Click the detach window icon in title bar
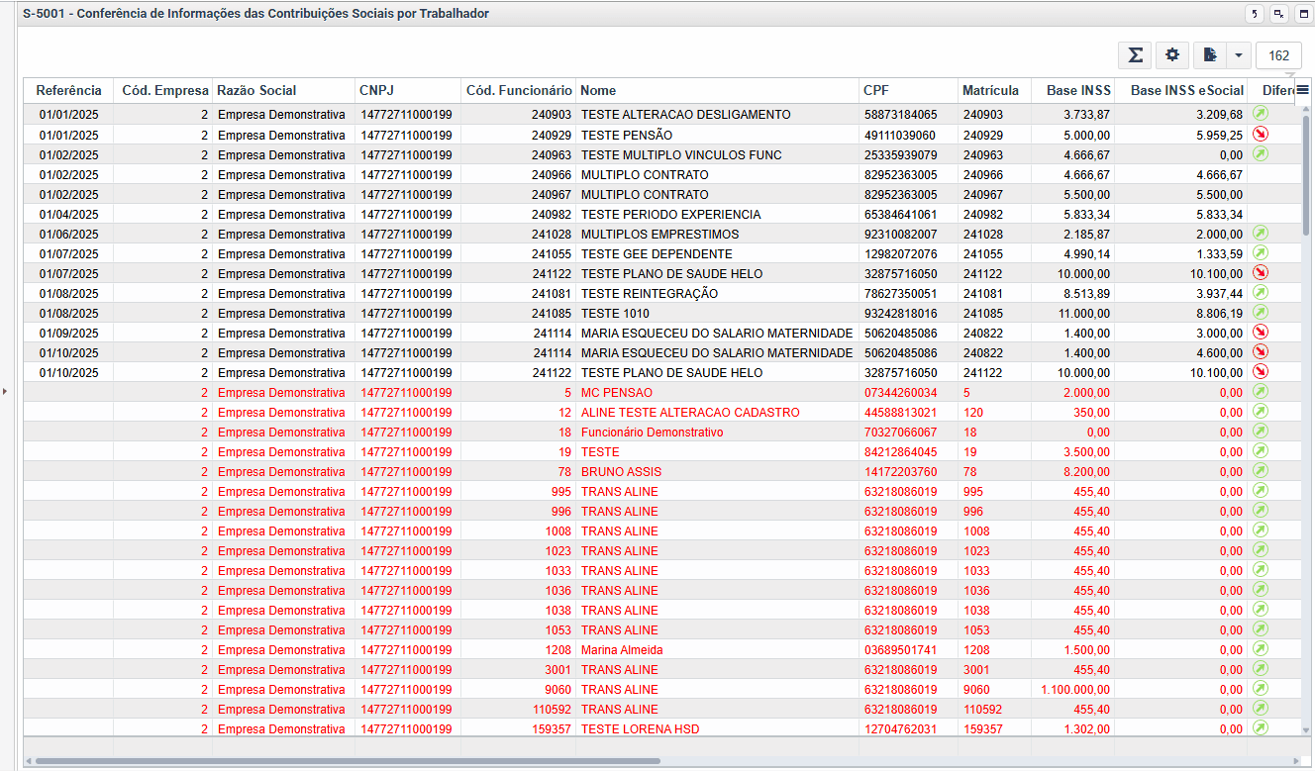The width and height of the screenshot is (1315, 771). (1278, 14)
